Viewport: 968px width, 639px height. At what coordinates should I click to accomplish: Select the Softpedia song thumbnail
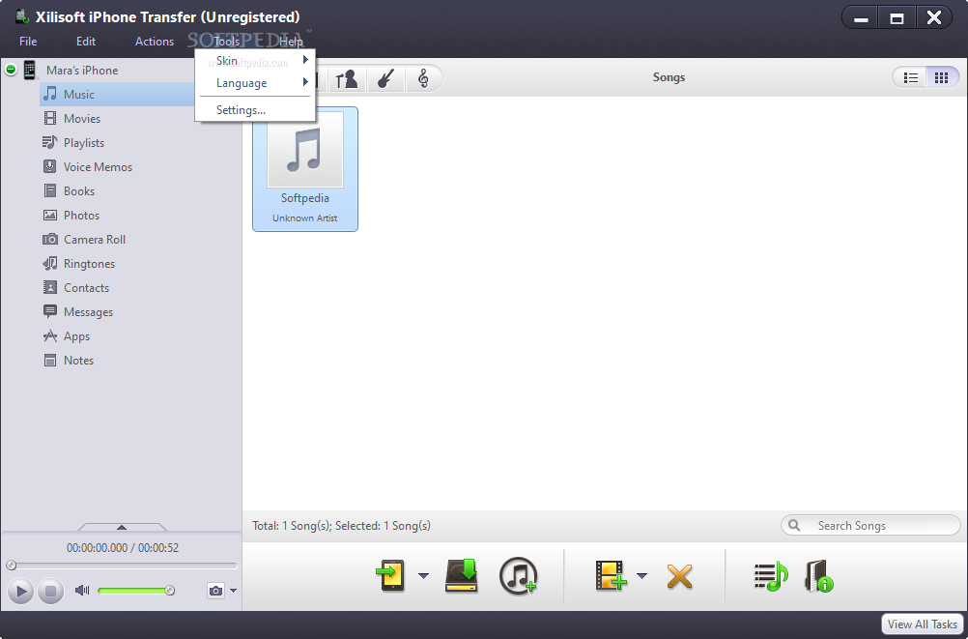(305, 169)
